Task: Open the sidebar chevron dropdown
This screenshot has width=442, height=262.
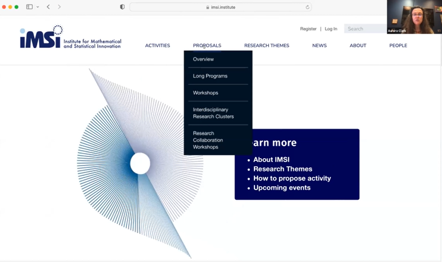Action: (38, 7)
